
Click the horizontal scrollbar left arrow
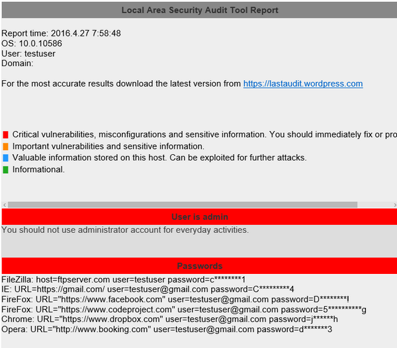point(4,205)
